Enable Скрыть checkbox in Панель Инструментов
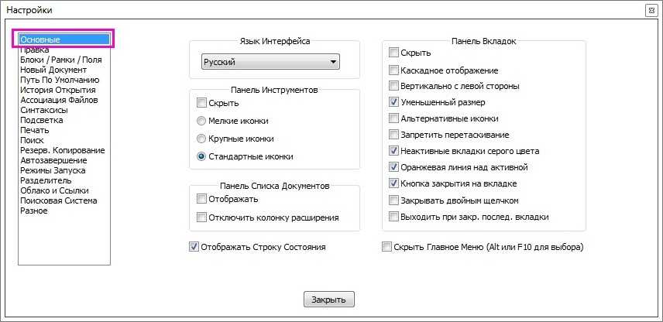This screenshot has width=663, height=322. 202,103
